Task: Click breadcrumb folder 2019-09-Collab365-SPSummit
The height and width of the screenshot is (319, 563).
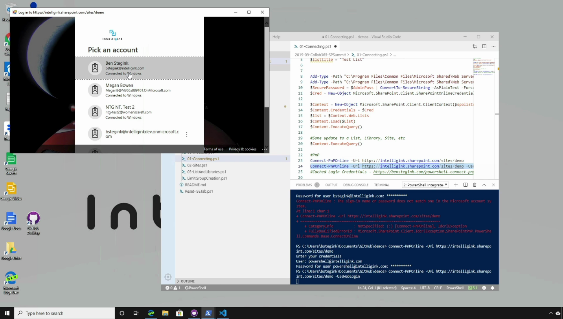Action: click(x=320, y=55)
